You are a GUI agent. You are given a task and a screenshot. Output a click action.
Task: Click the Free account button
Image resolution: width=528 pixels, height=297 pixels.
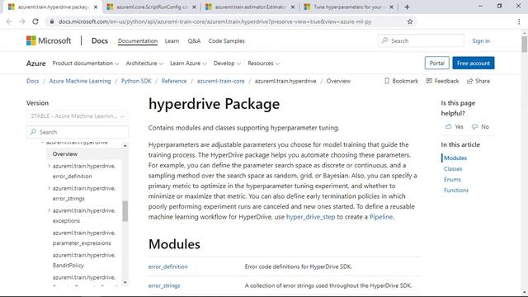tap(473, 63)
